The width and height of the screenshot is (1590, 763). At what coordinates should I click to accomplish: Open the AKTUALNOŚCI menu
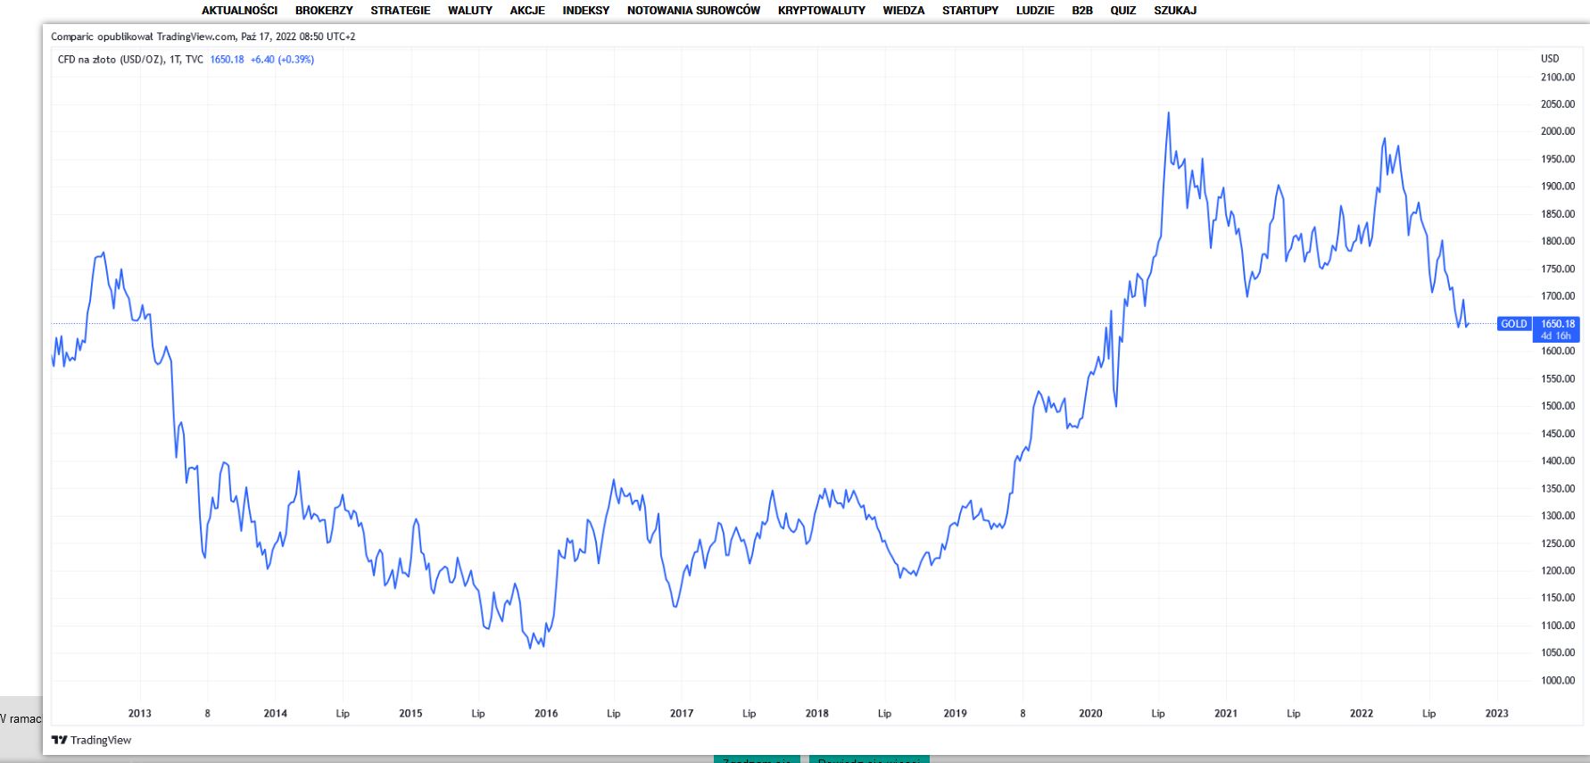pos(239,11)
